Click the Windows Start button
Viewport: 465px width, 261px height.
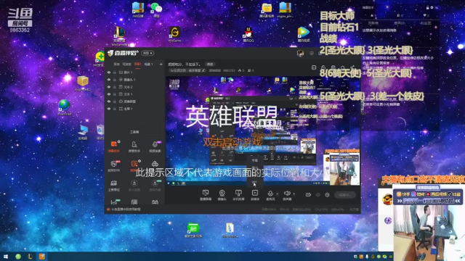5,256
